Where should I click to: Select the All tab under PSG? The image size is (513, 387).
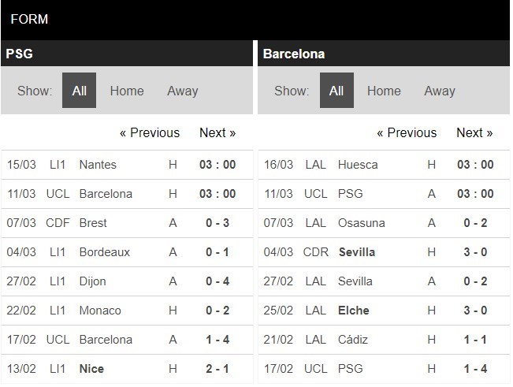coord(80,91)
